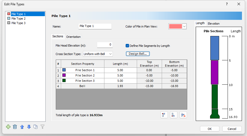Move pile type down with the down arrow

tap(29, 127)
